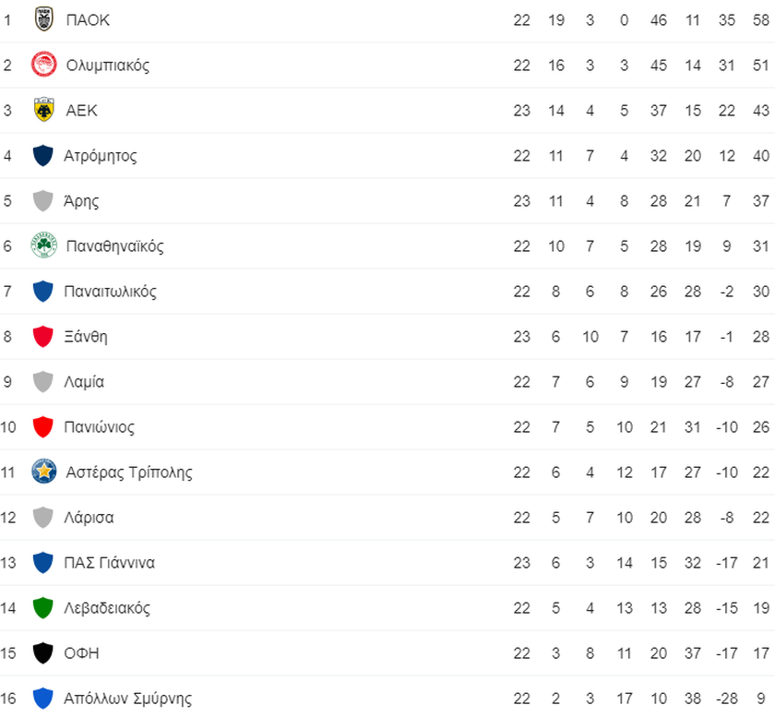Click the green Παναθηναϊκός shamrock logo
The height and width of the screenshot is (717, 775).
click(x=43, y=245)
